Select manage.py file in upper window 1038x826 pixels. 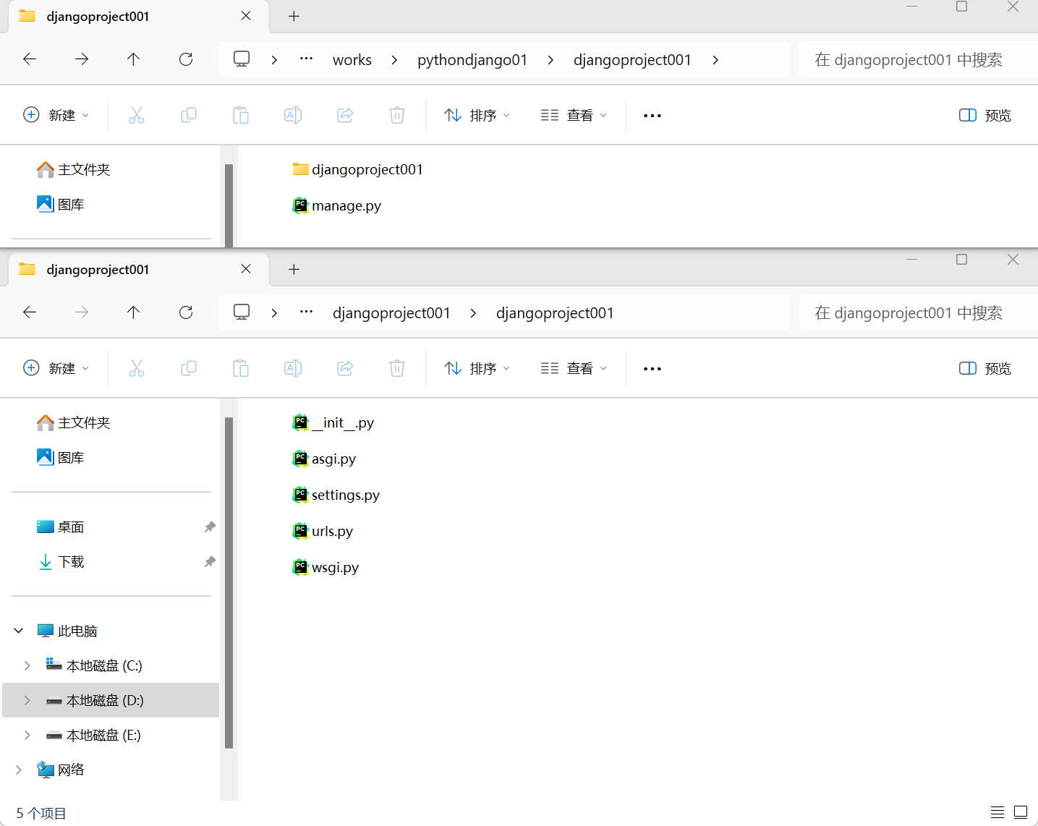[x=337, y=205]
